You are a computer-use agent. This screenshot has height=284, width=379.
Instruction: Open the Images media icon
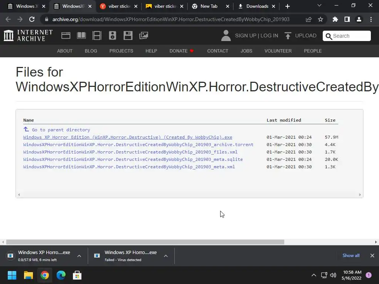click(x=144, y=35)
